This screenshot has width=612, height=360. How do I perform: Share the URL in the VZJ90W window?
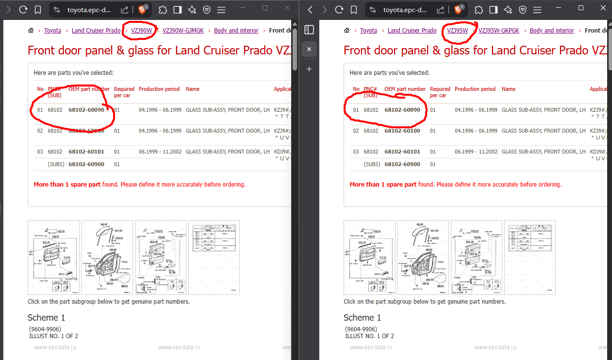coord(125,9)
